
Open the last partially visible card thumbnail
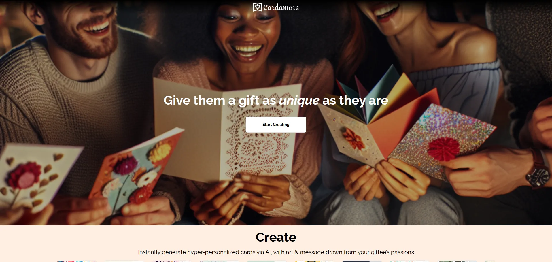tap(490, 261)
